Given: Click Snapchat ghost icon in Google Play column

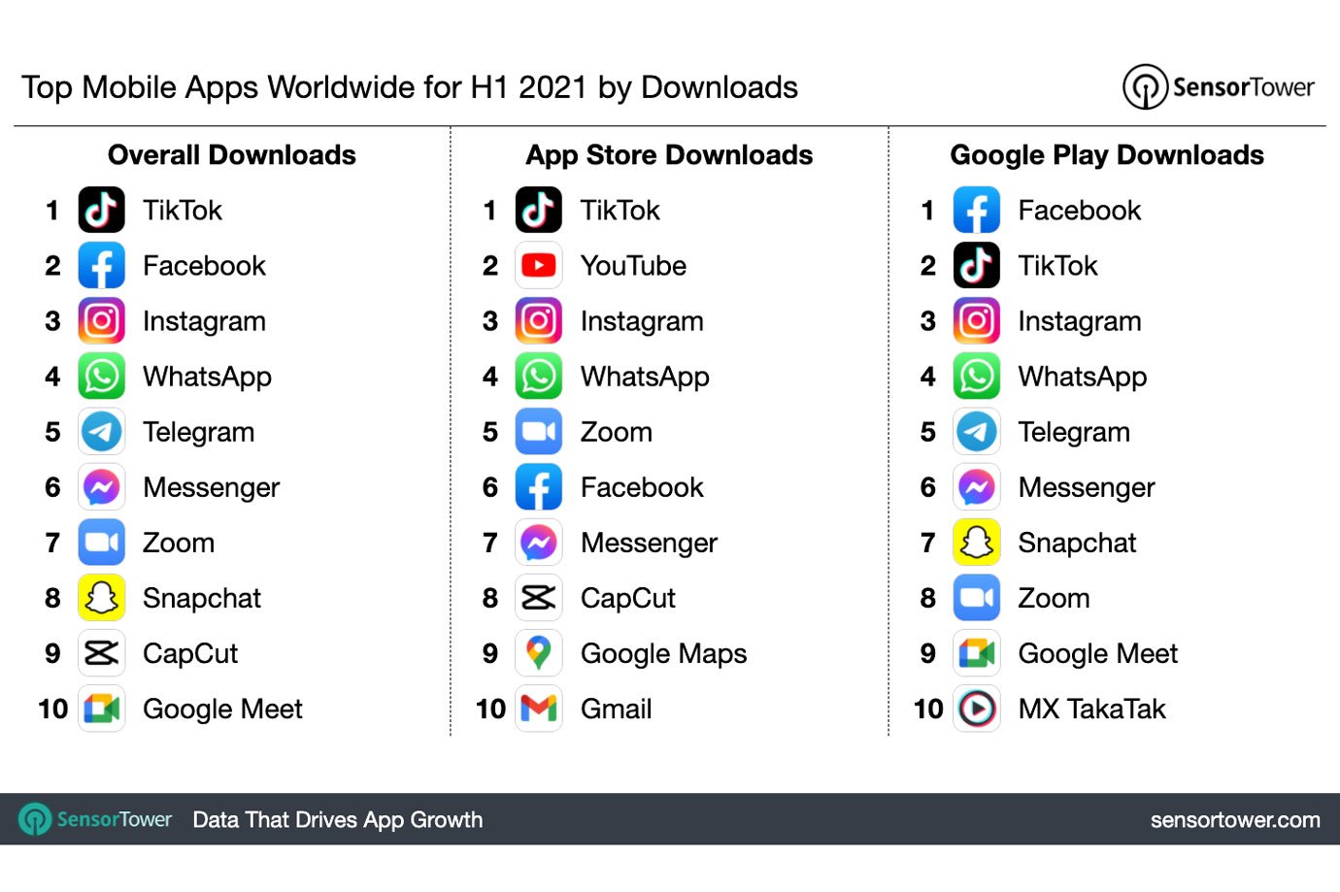Looking at the screenshot, I should pyautogui.click(x=977, y=543).
